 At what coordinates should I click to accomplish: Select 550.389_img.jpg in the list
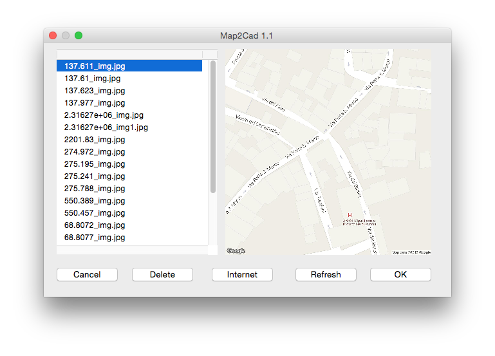pos(129,201)
